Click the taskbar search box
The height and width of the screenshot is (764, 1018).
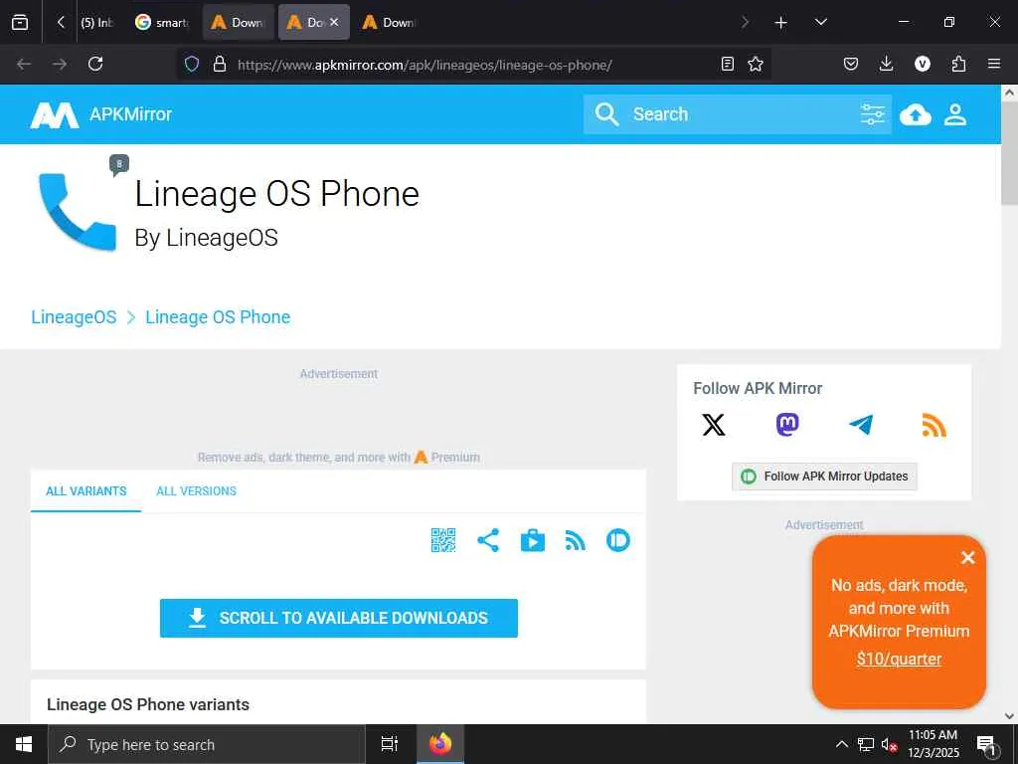click(207, 744)
